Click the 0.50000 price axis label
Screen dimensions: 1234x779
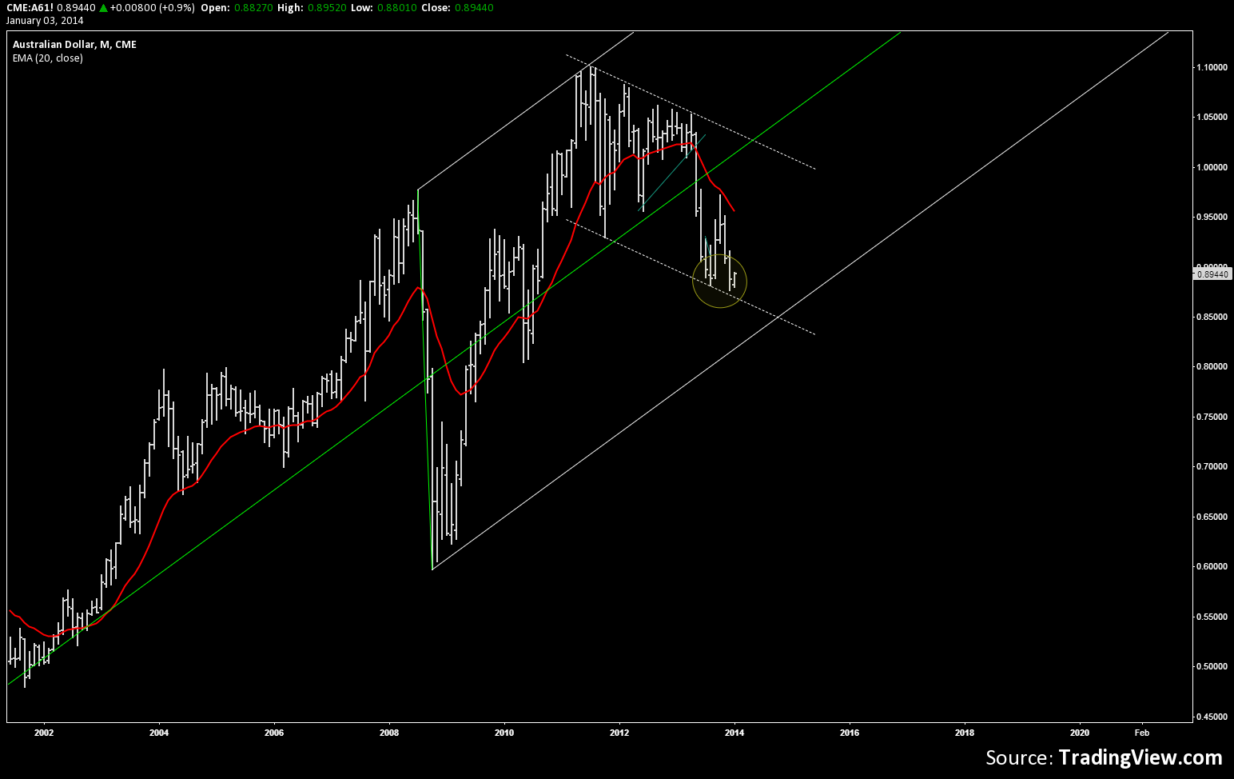[x=1212, y=666]
